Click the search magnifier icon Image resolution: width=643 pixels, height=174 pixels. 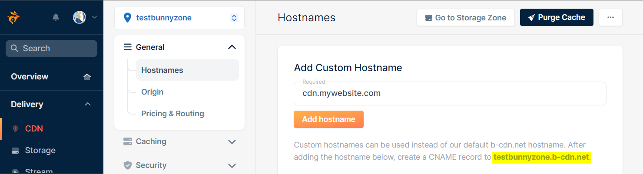coord(14,48)
